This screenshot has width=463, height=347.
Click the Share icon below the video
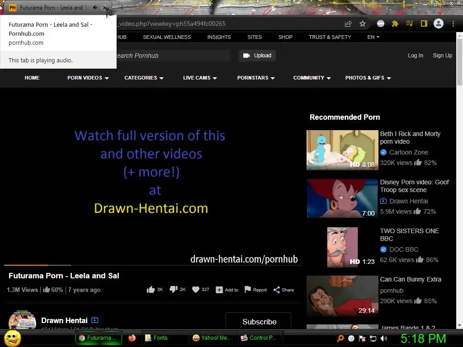pos(276,290)
